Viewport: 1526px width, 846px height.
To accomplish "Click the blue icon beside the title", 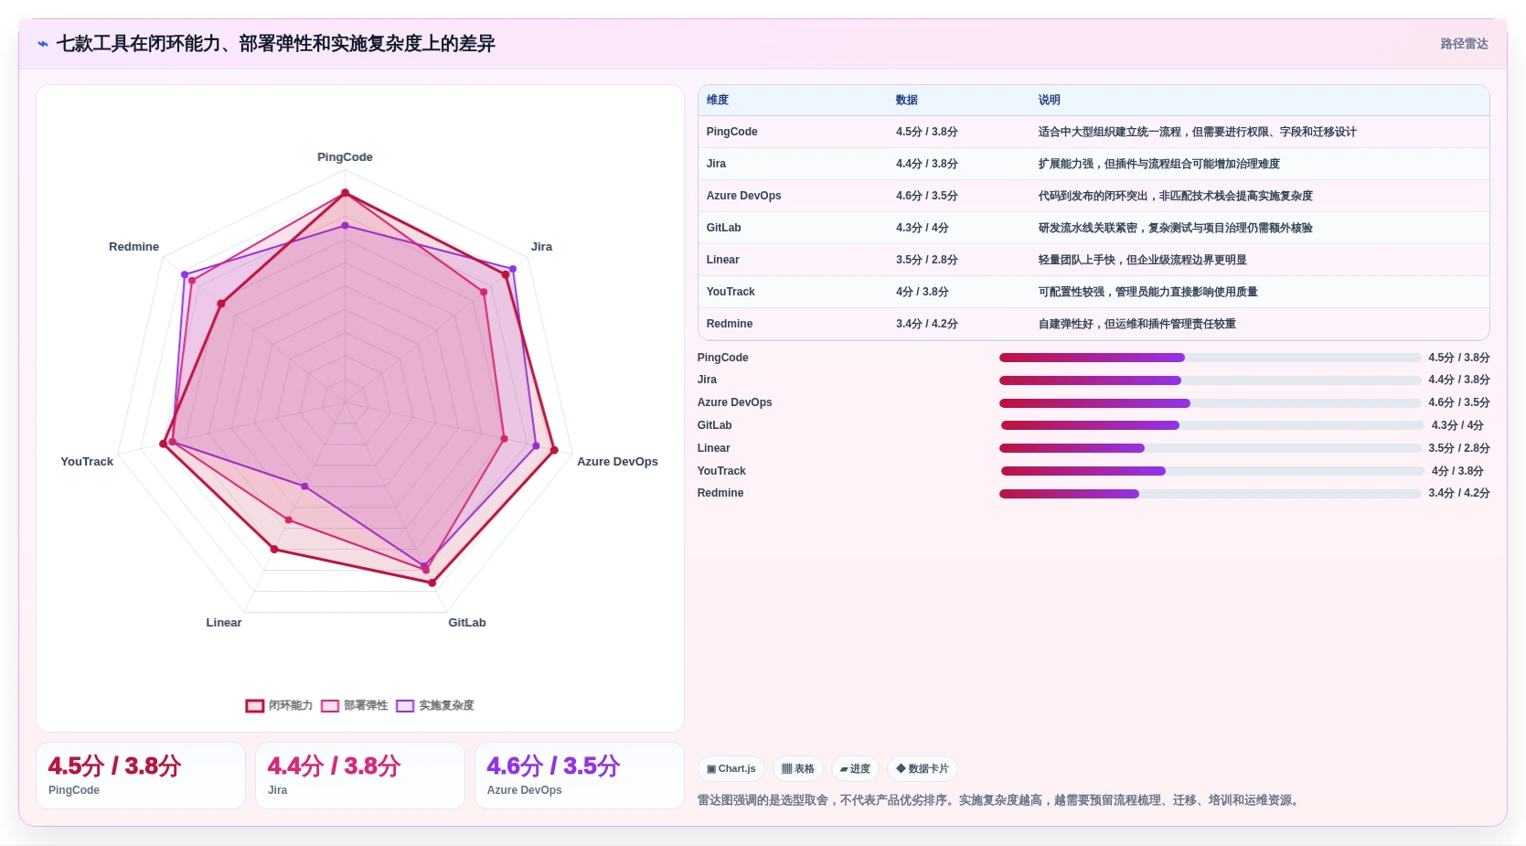I will click(x=43, y=44).
